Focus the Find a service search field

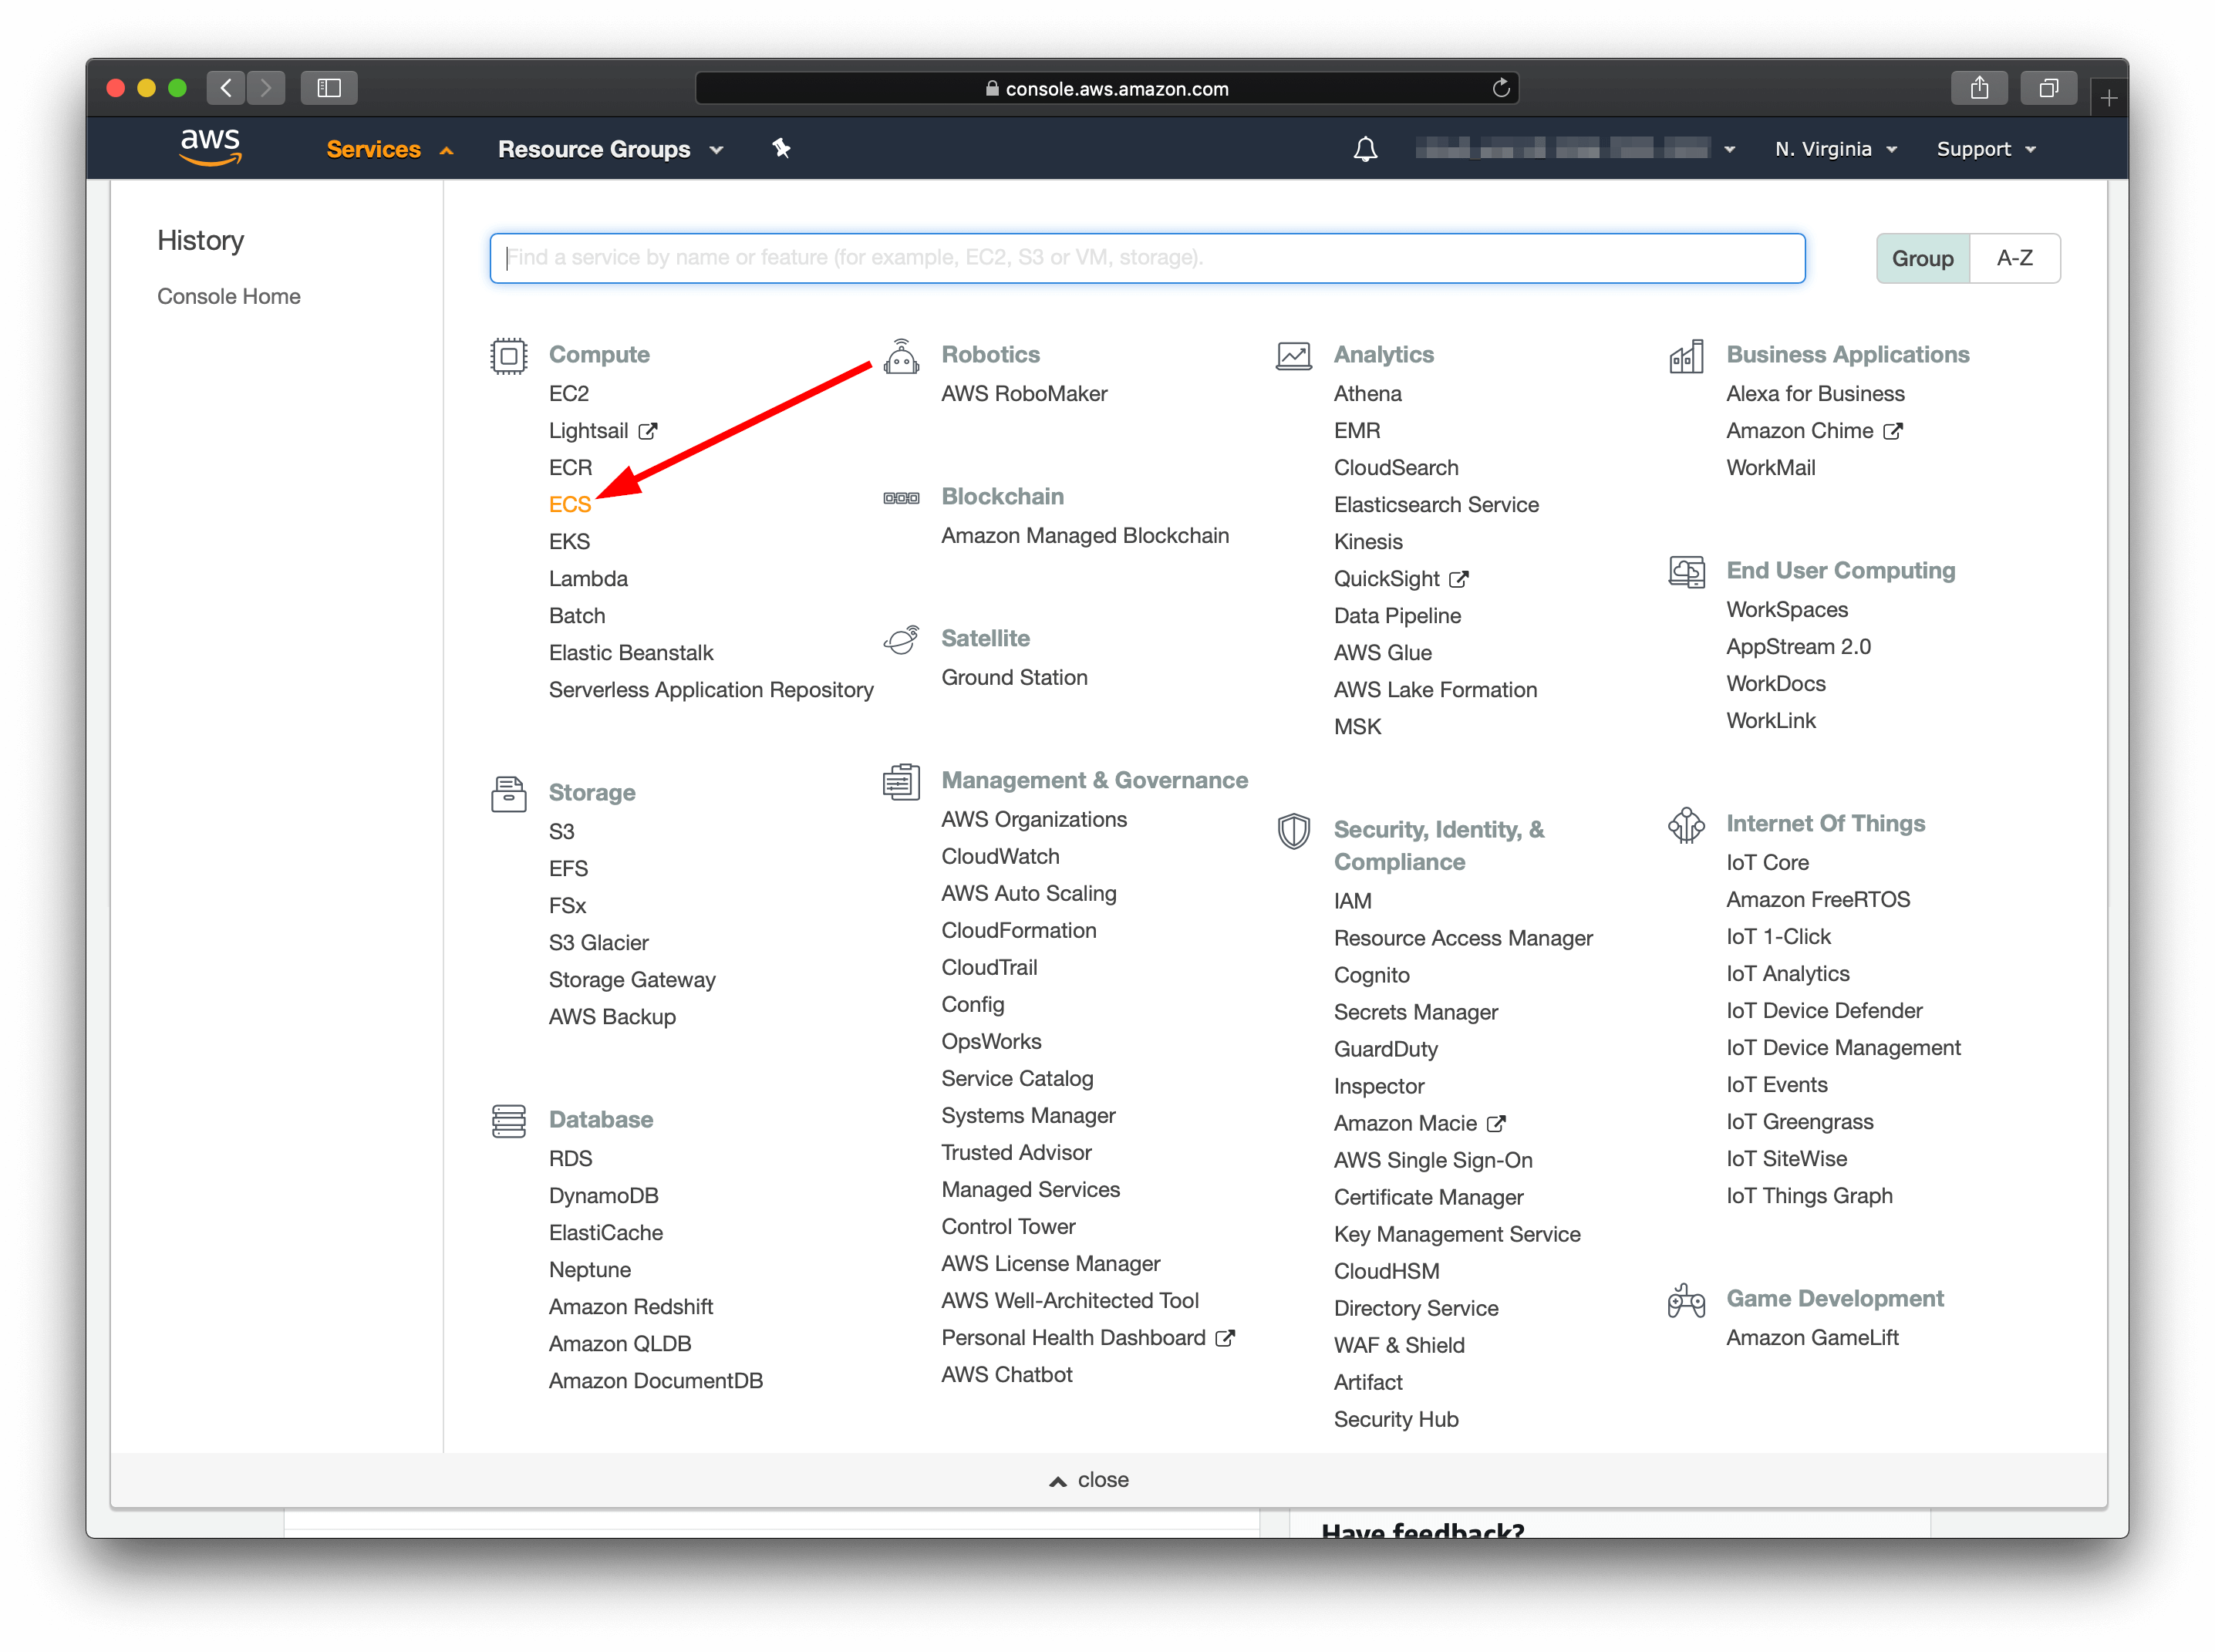pos(1147,258)
